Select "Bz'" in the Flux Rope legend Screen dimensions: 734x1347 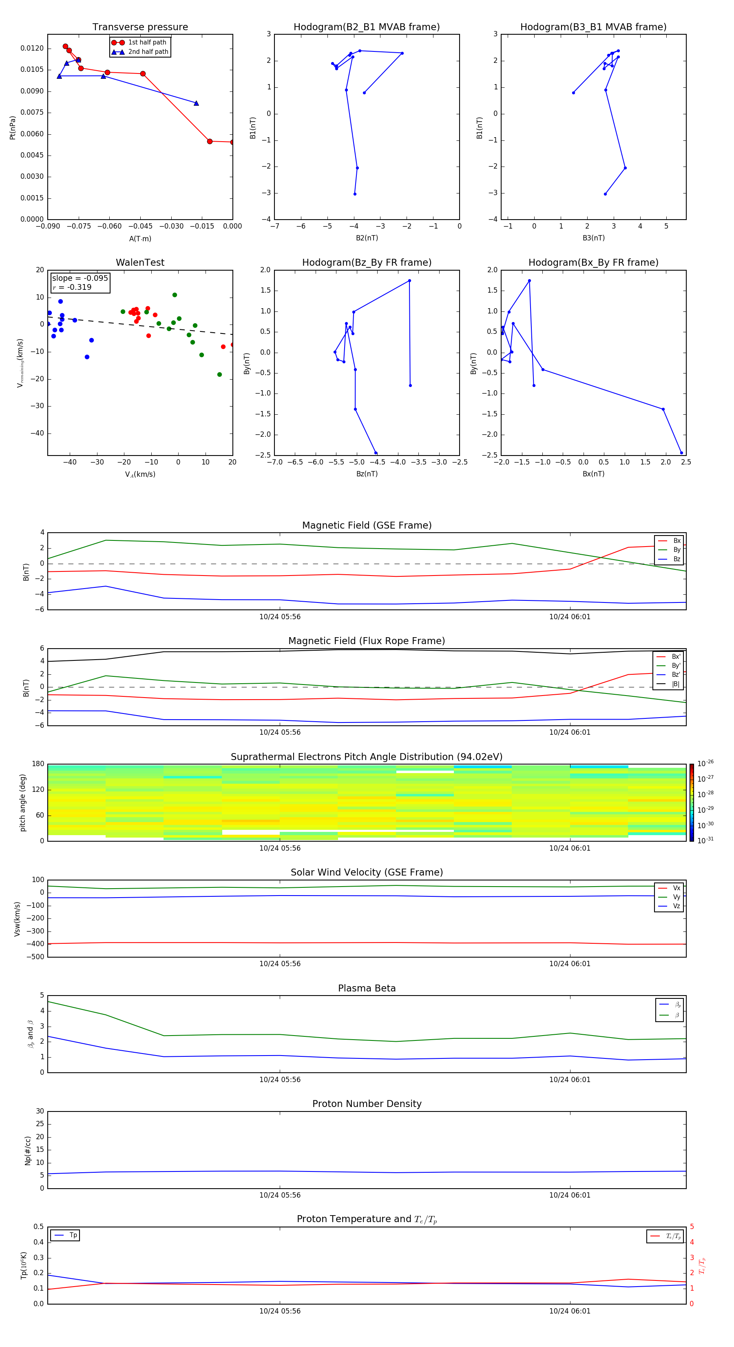point(669,675)
